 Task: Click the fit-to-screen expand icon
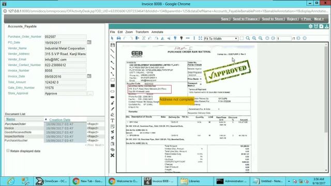pyautogui.click(x=200, y=38)
